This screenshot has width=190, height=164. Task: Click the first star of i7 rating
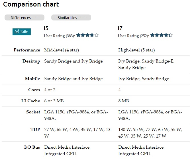click(152, 35)
